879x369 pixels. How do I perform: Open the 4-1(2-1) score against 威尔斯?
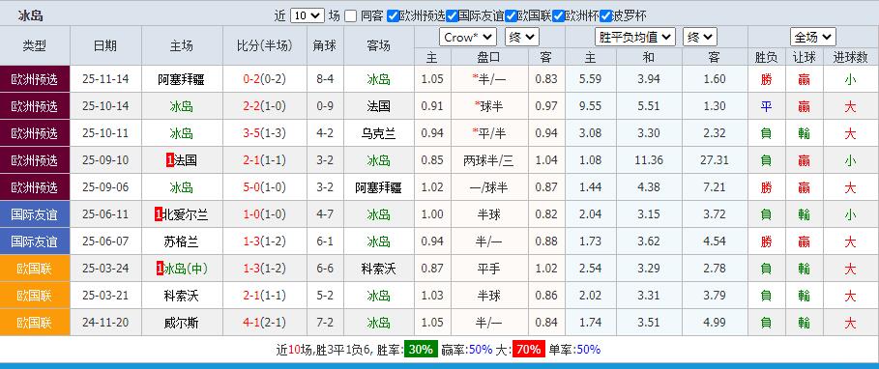pos(265,323)
